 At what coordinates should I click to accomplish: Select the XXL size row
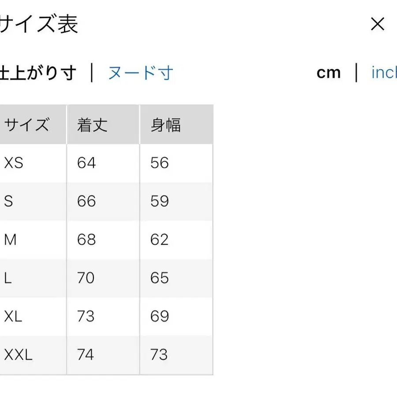(x=17, y=355)
